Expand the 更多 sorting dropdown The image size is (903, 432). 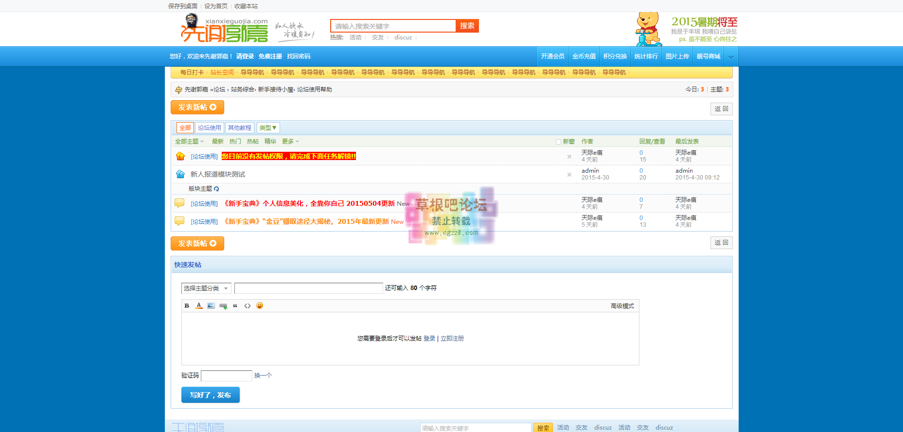(x=290, y=142)
